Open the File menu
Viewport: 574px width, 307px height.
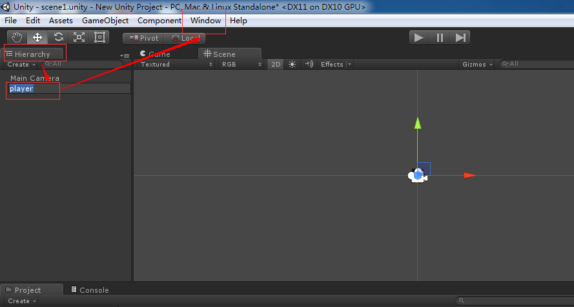(10, 21)
